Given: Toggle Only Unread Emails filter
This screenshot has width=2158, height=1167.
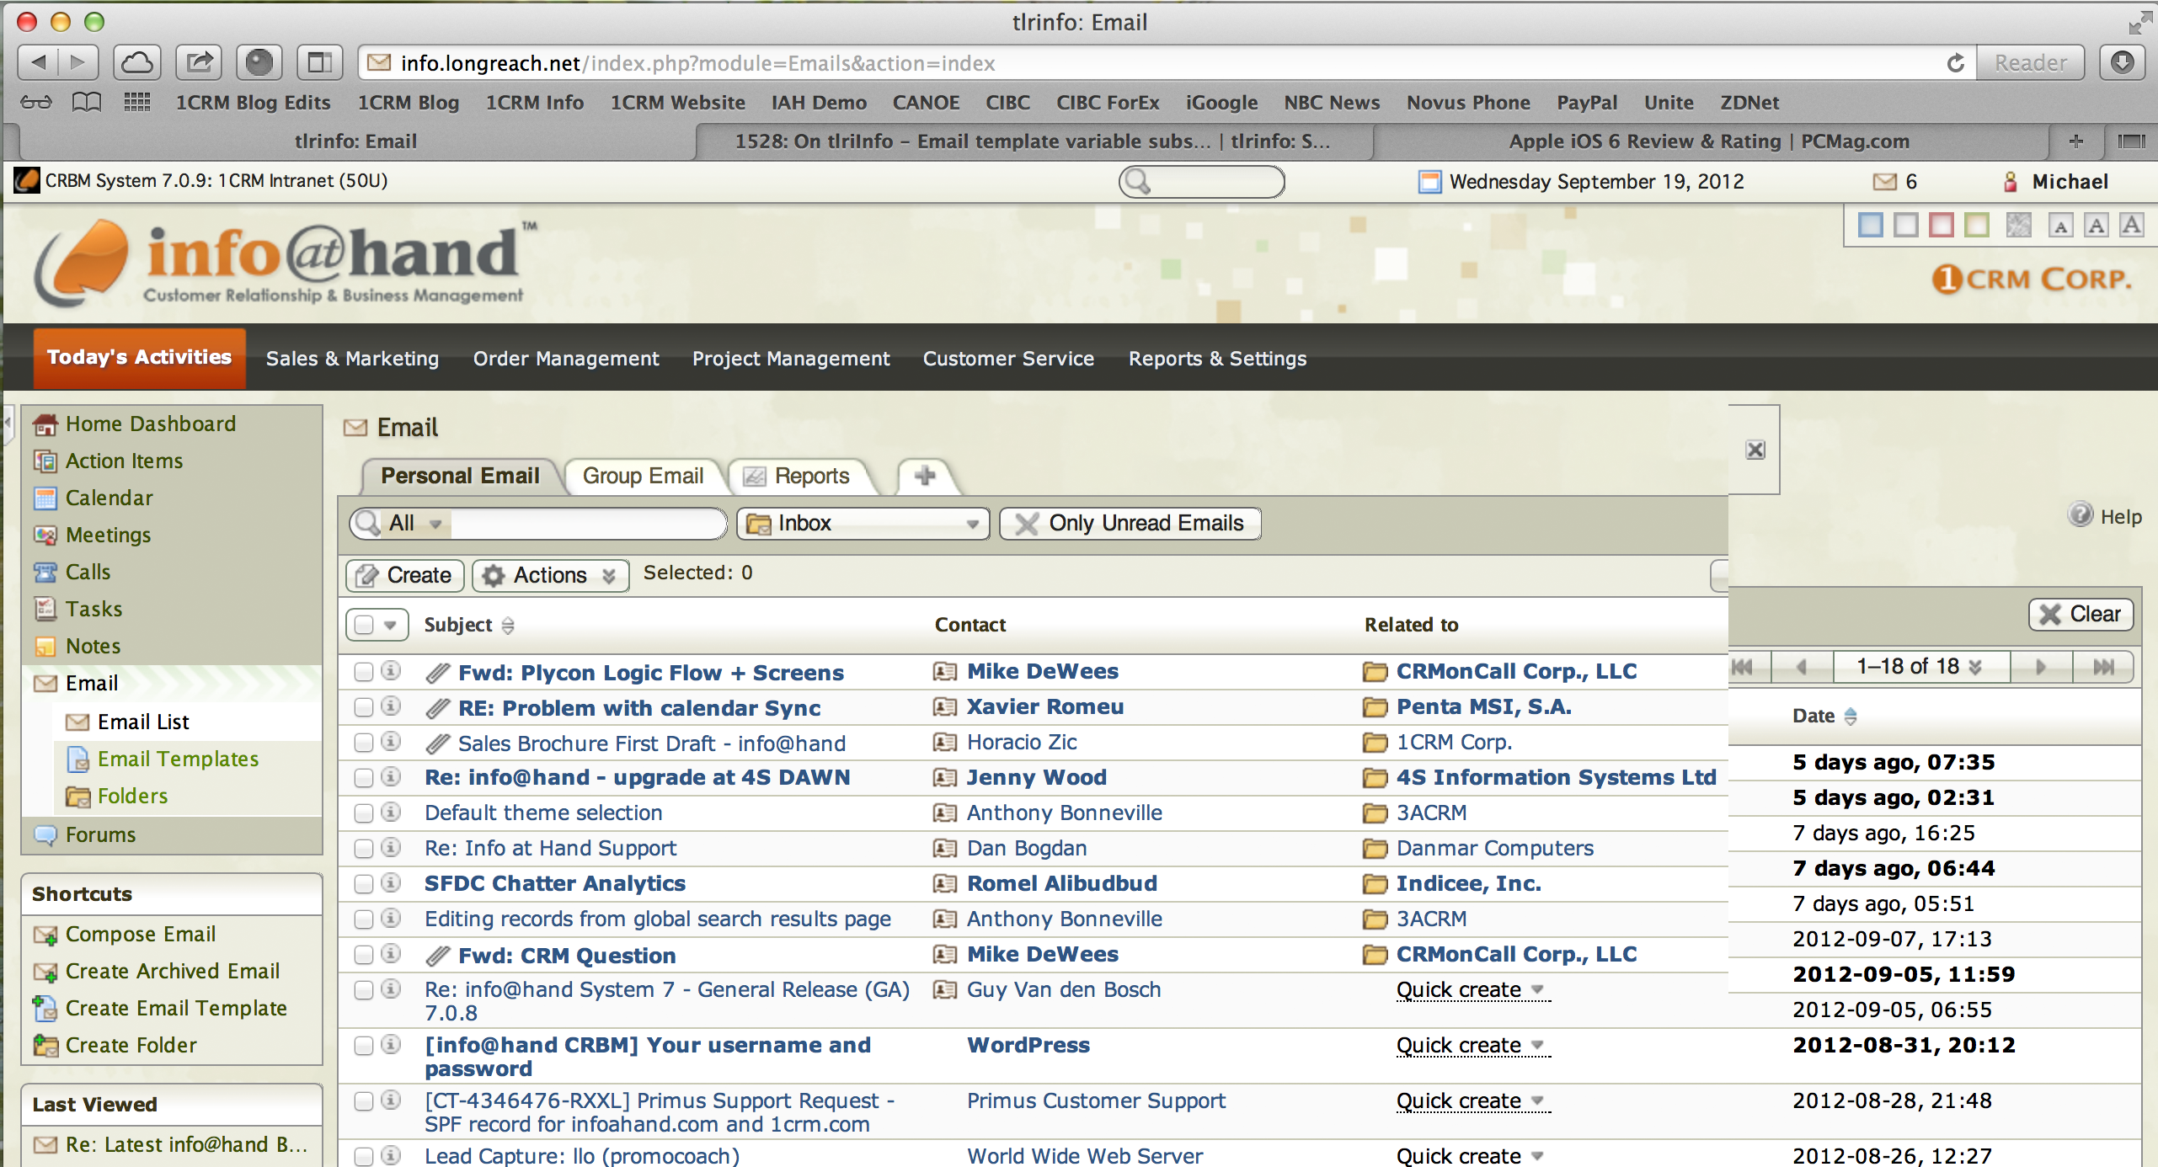Looking at the screenshot, I should click(1130, 524).
